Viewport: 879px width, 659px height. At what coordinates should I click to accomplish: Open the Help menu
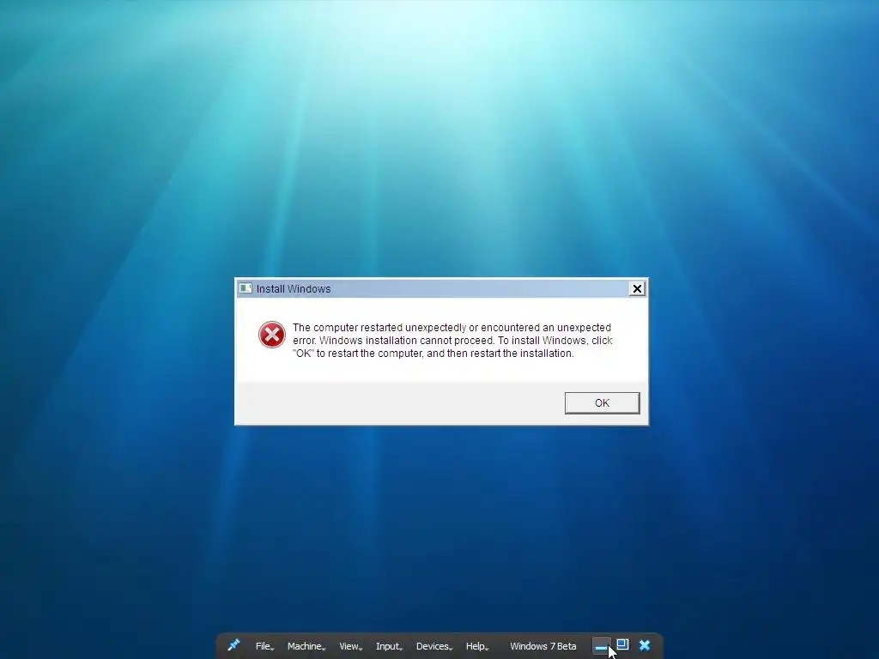click(x=477, y=646)
